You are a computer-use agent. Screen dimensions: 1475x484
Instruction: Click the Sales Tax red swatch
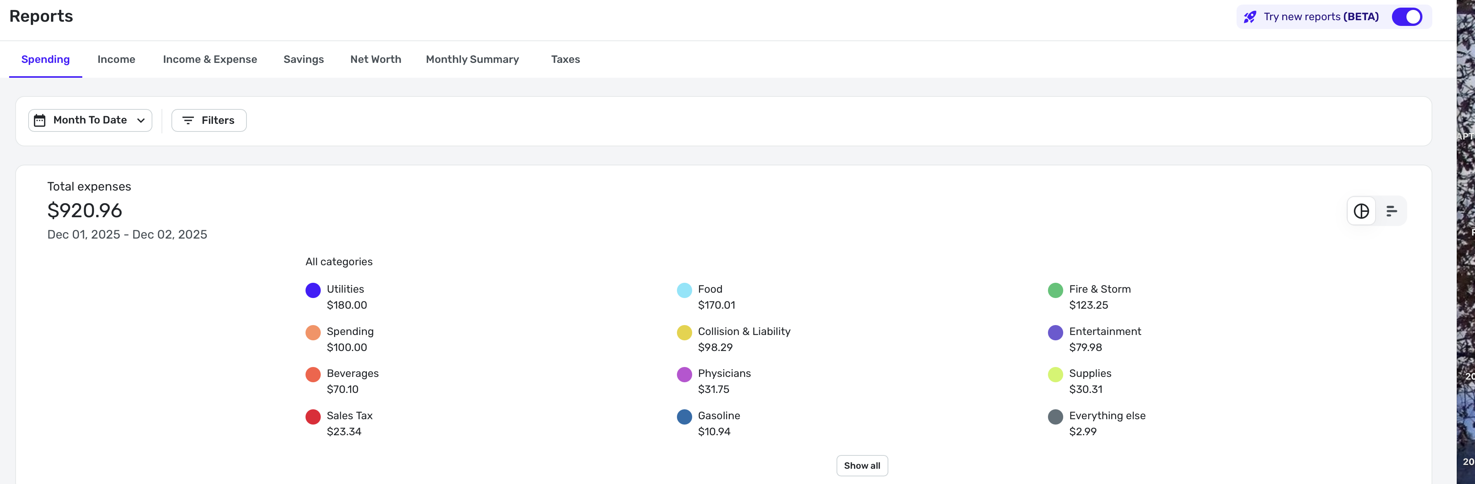(313, 417)
